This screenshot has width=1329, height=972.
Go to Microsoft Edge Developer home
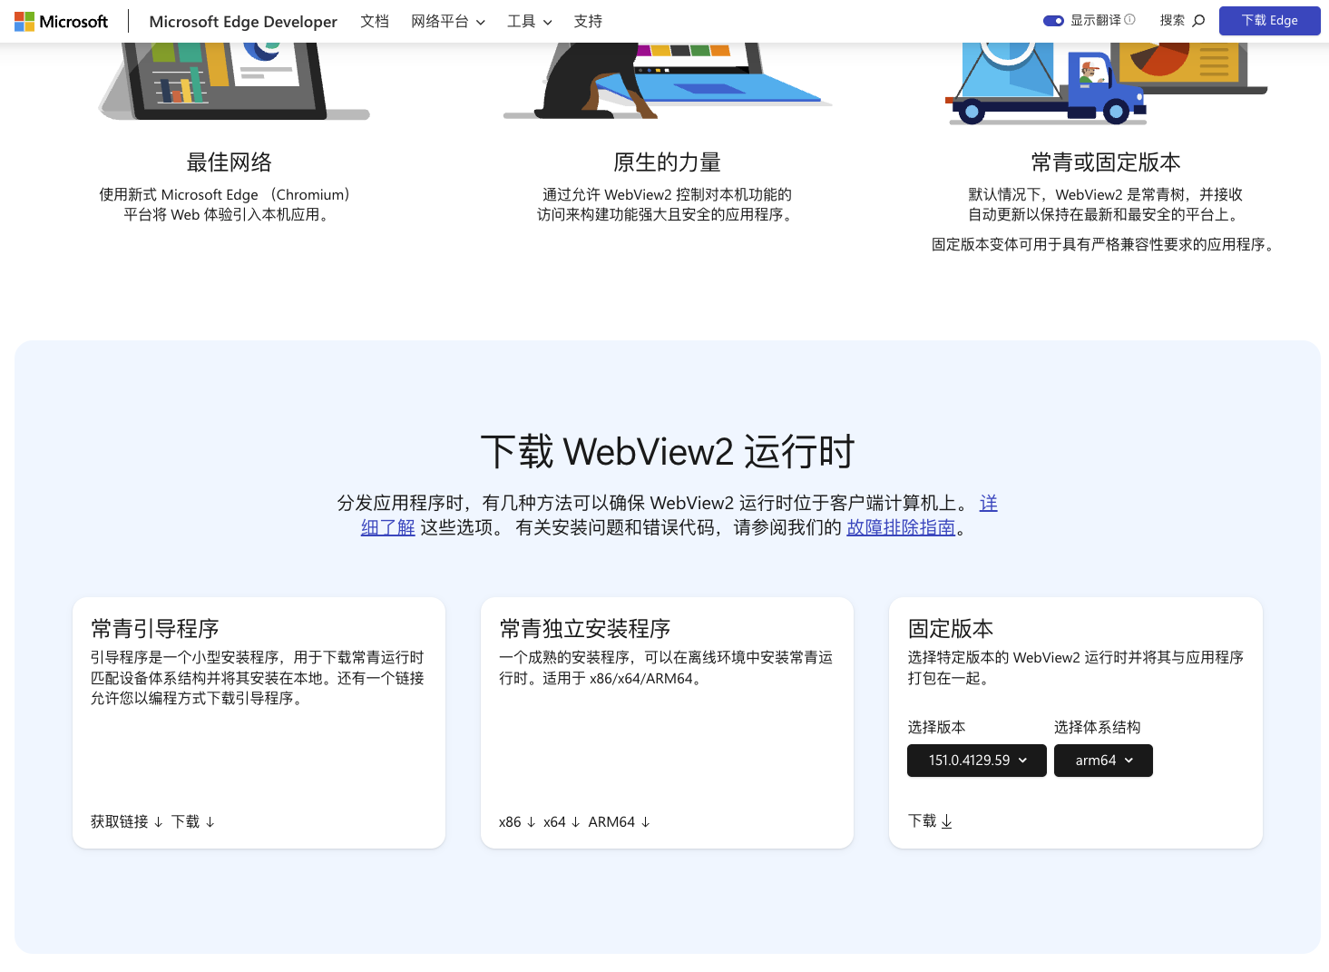pyautogui.click(x=243, y=21)
